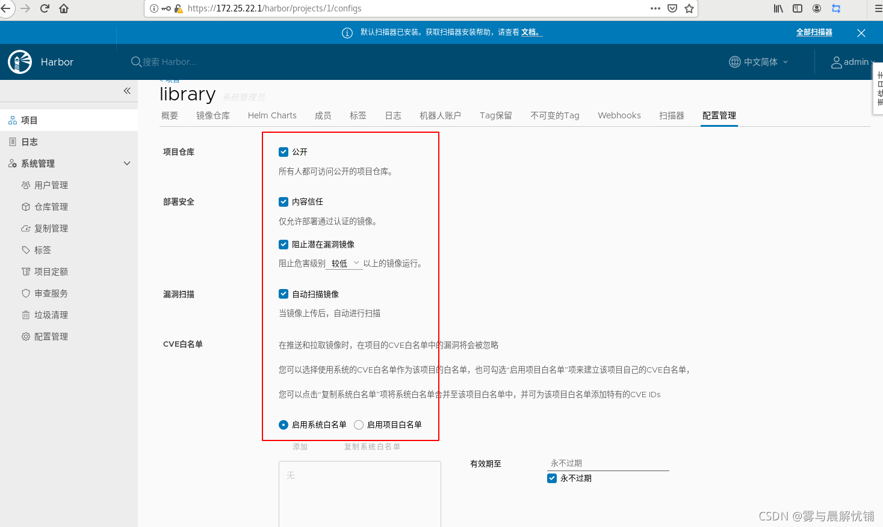The height and width of the screenshot is (527, 883).
Task: Click the info icon in banner
Action: coord(347,33)
